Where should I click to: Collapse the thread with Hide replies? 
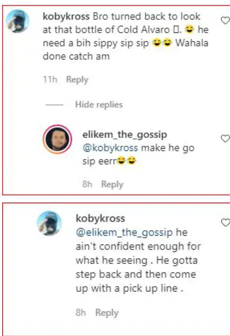(99, 105)
